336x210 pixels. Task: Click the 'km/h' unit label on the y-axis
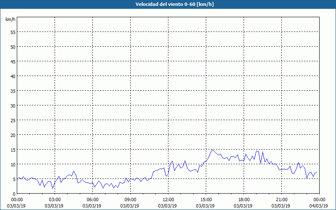pyautogui.click(x=10, y=19)
